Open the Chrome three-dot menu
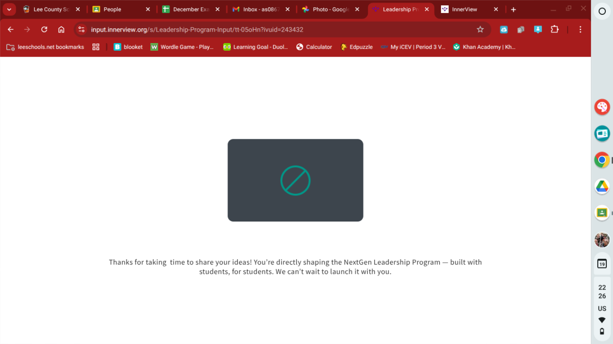 pos(580,29)
